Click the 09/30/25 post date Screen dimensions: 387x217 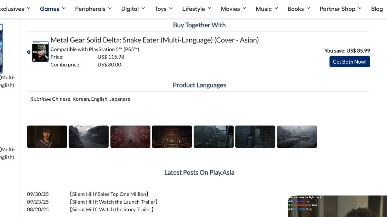point(38,194)
